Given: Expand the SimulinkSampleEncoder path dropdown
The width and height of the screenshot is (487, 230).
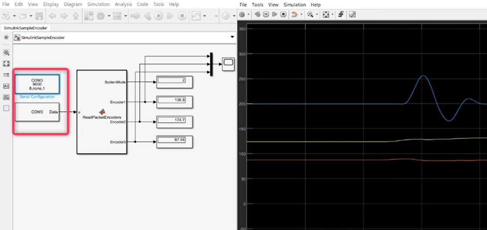Looking at the screenshot, I should pos(231,37).
